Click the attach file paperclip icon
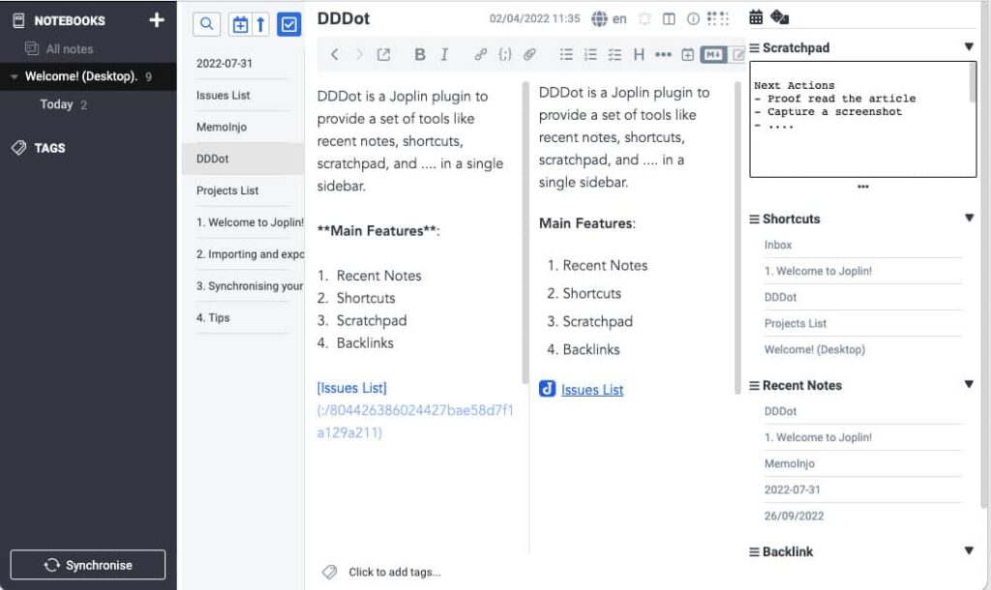This screenshot has width=991, height=590. [x=530, y=55]
